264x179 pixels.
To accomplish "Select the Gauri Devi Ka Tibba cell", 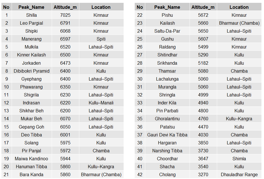I will click(167, 135).
